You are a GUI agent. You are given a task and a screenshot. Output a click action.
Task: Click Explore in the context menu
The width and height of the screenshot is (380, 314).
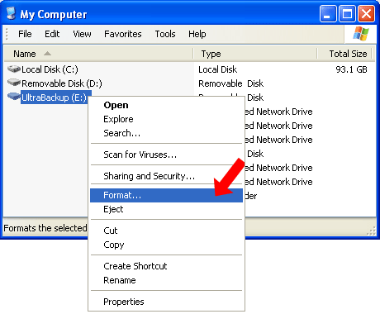166,119
